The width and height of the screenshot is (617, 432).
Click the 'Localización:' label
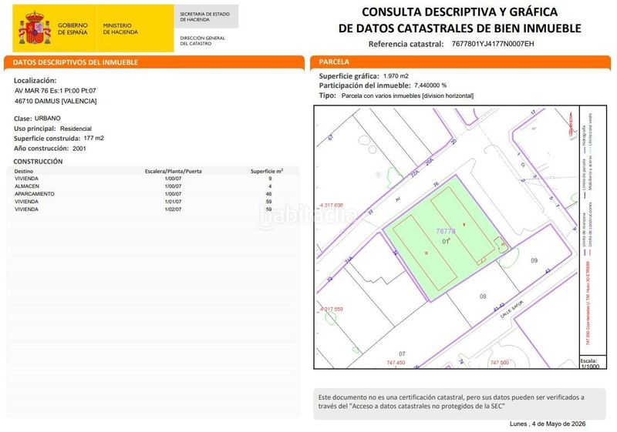(x=35, y=81)
